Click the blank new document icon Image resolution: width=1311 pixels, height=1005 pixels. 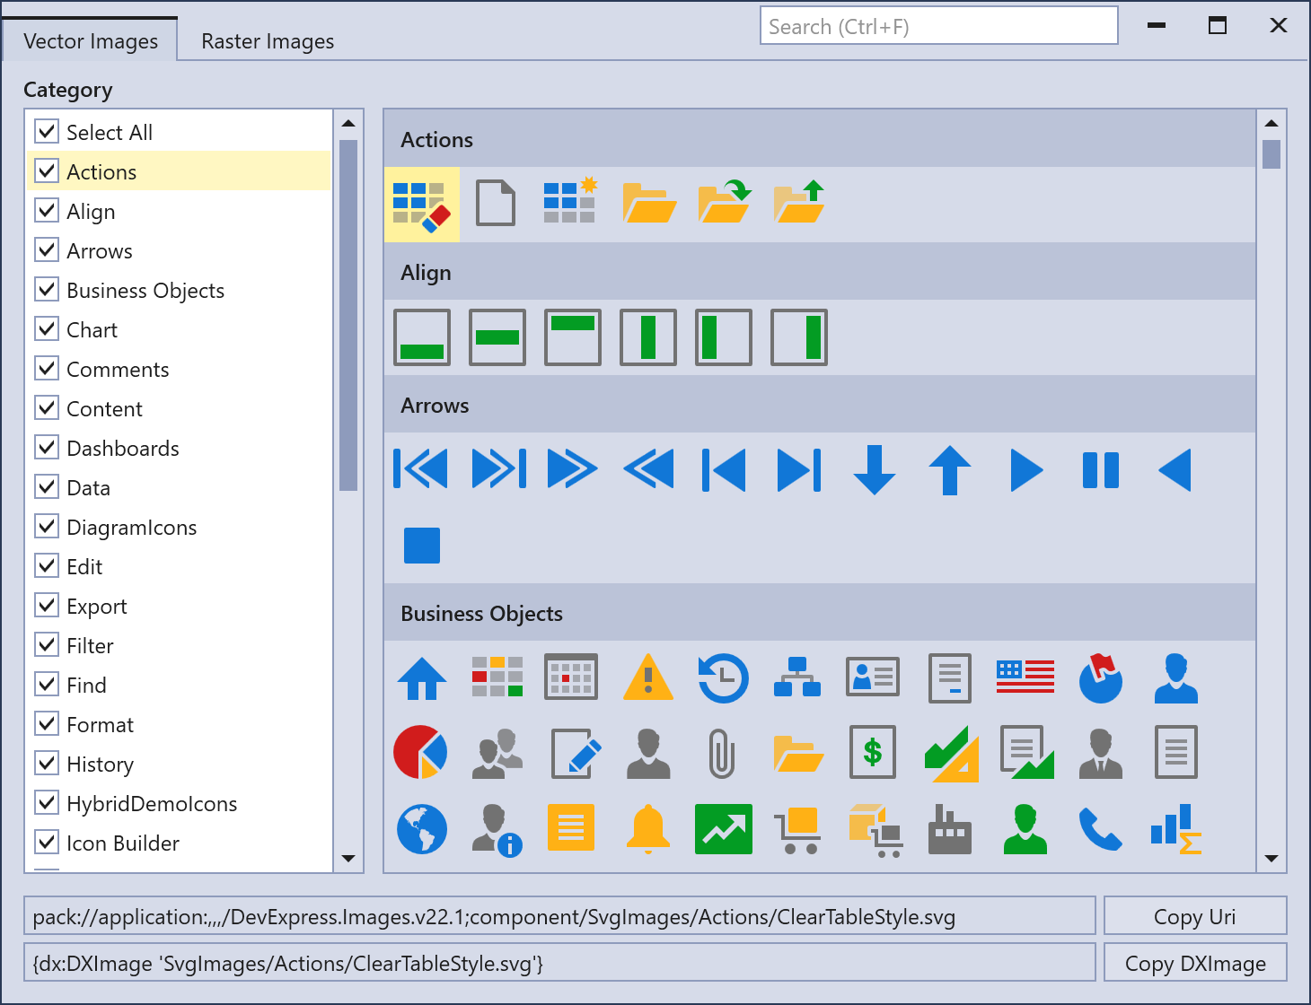pyautogui.click(x=496, y=204)
